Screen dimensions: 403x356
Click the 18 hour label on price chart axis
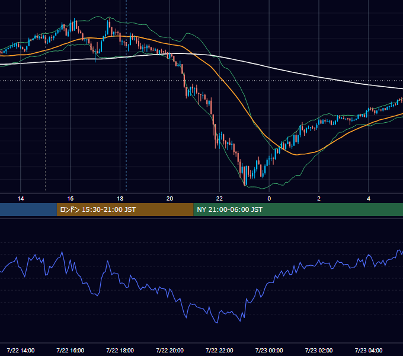pos(120,199)
